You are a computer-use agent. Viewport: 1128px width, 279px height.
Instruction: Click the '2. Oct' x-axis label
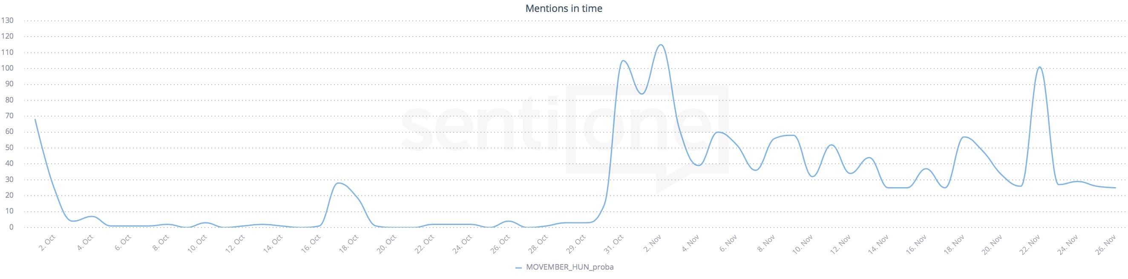(47, 243)
